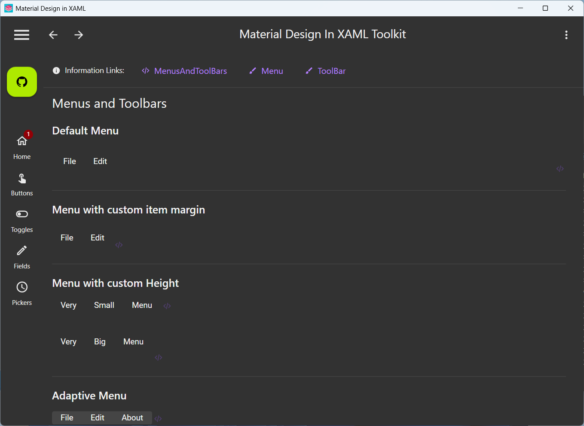Open File in the Default Menu
Viewport: 584px width, 426px height.
[x=70, y=161]
